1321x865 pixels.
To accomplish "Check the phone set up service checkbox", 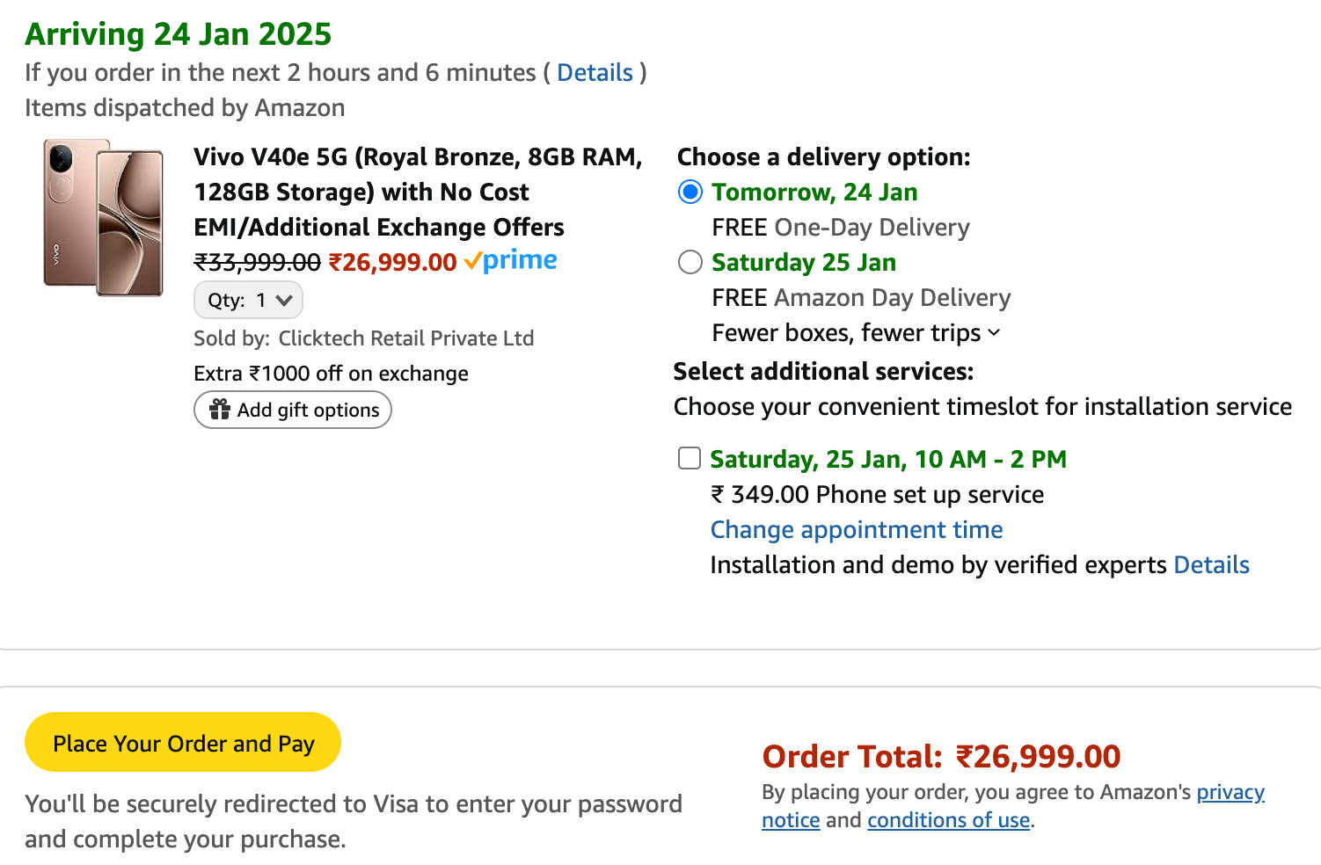I will [690, 458].
